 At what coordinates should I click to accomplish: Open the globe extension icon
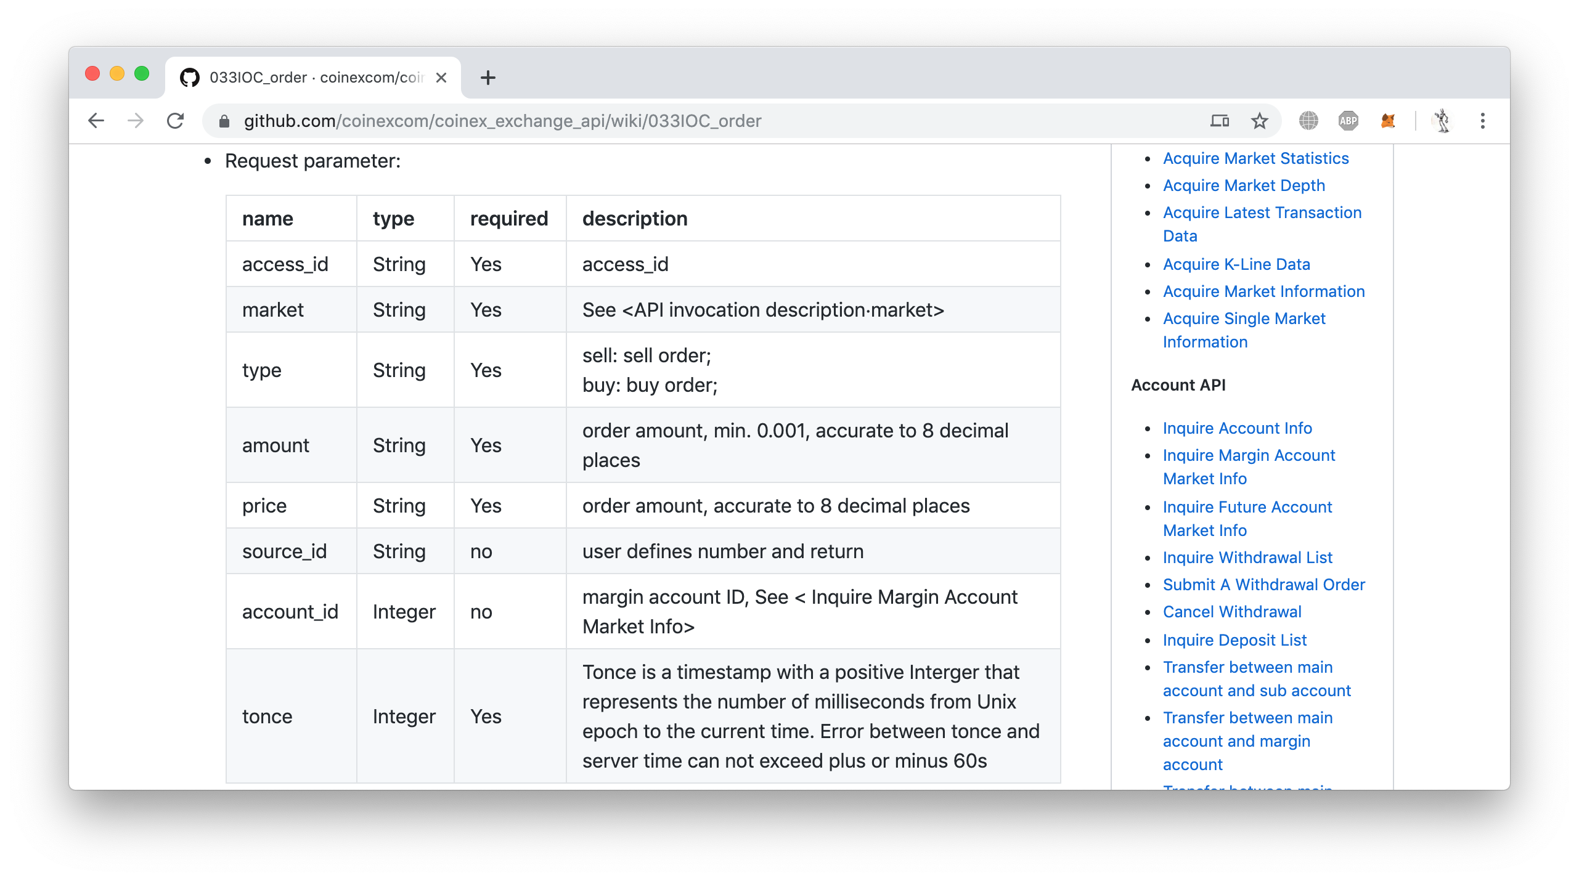[x=1310, y=121]
